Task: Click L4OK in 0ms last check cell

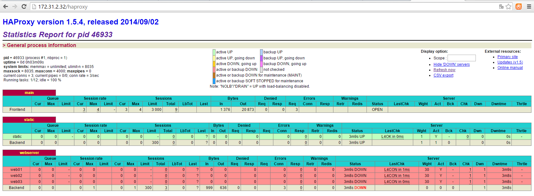Action: coord(393,137)
